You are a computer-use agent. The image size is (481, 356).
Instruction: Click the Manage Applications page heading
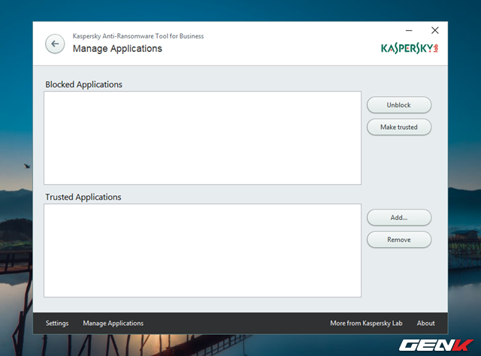117,49
